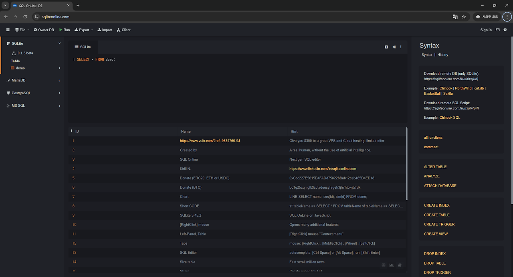Viewport: 513px width, 277px height.
Task: Switch to the History tab
Action: tap(442, 54)
